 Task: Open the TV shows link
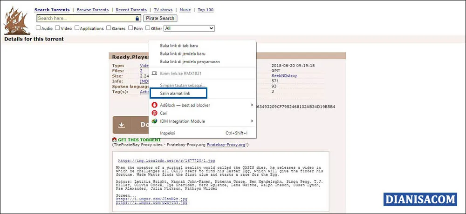coord(163,10)
